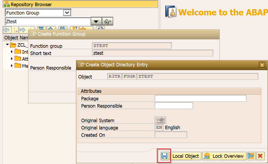
Task: Save entry using the highlighted floppy disk icon
Action: tap(164, 156)
